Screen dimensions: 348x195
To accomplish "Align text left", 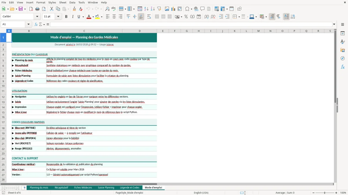I will [108, 17].
